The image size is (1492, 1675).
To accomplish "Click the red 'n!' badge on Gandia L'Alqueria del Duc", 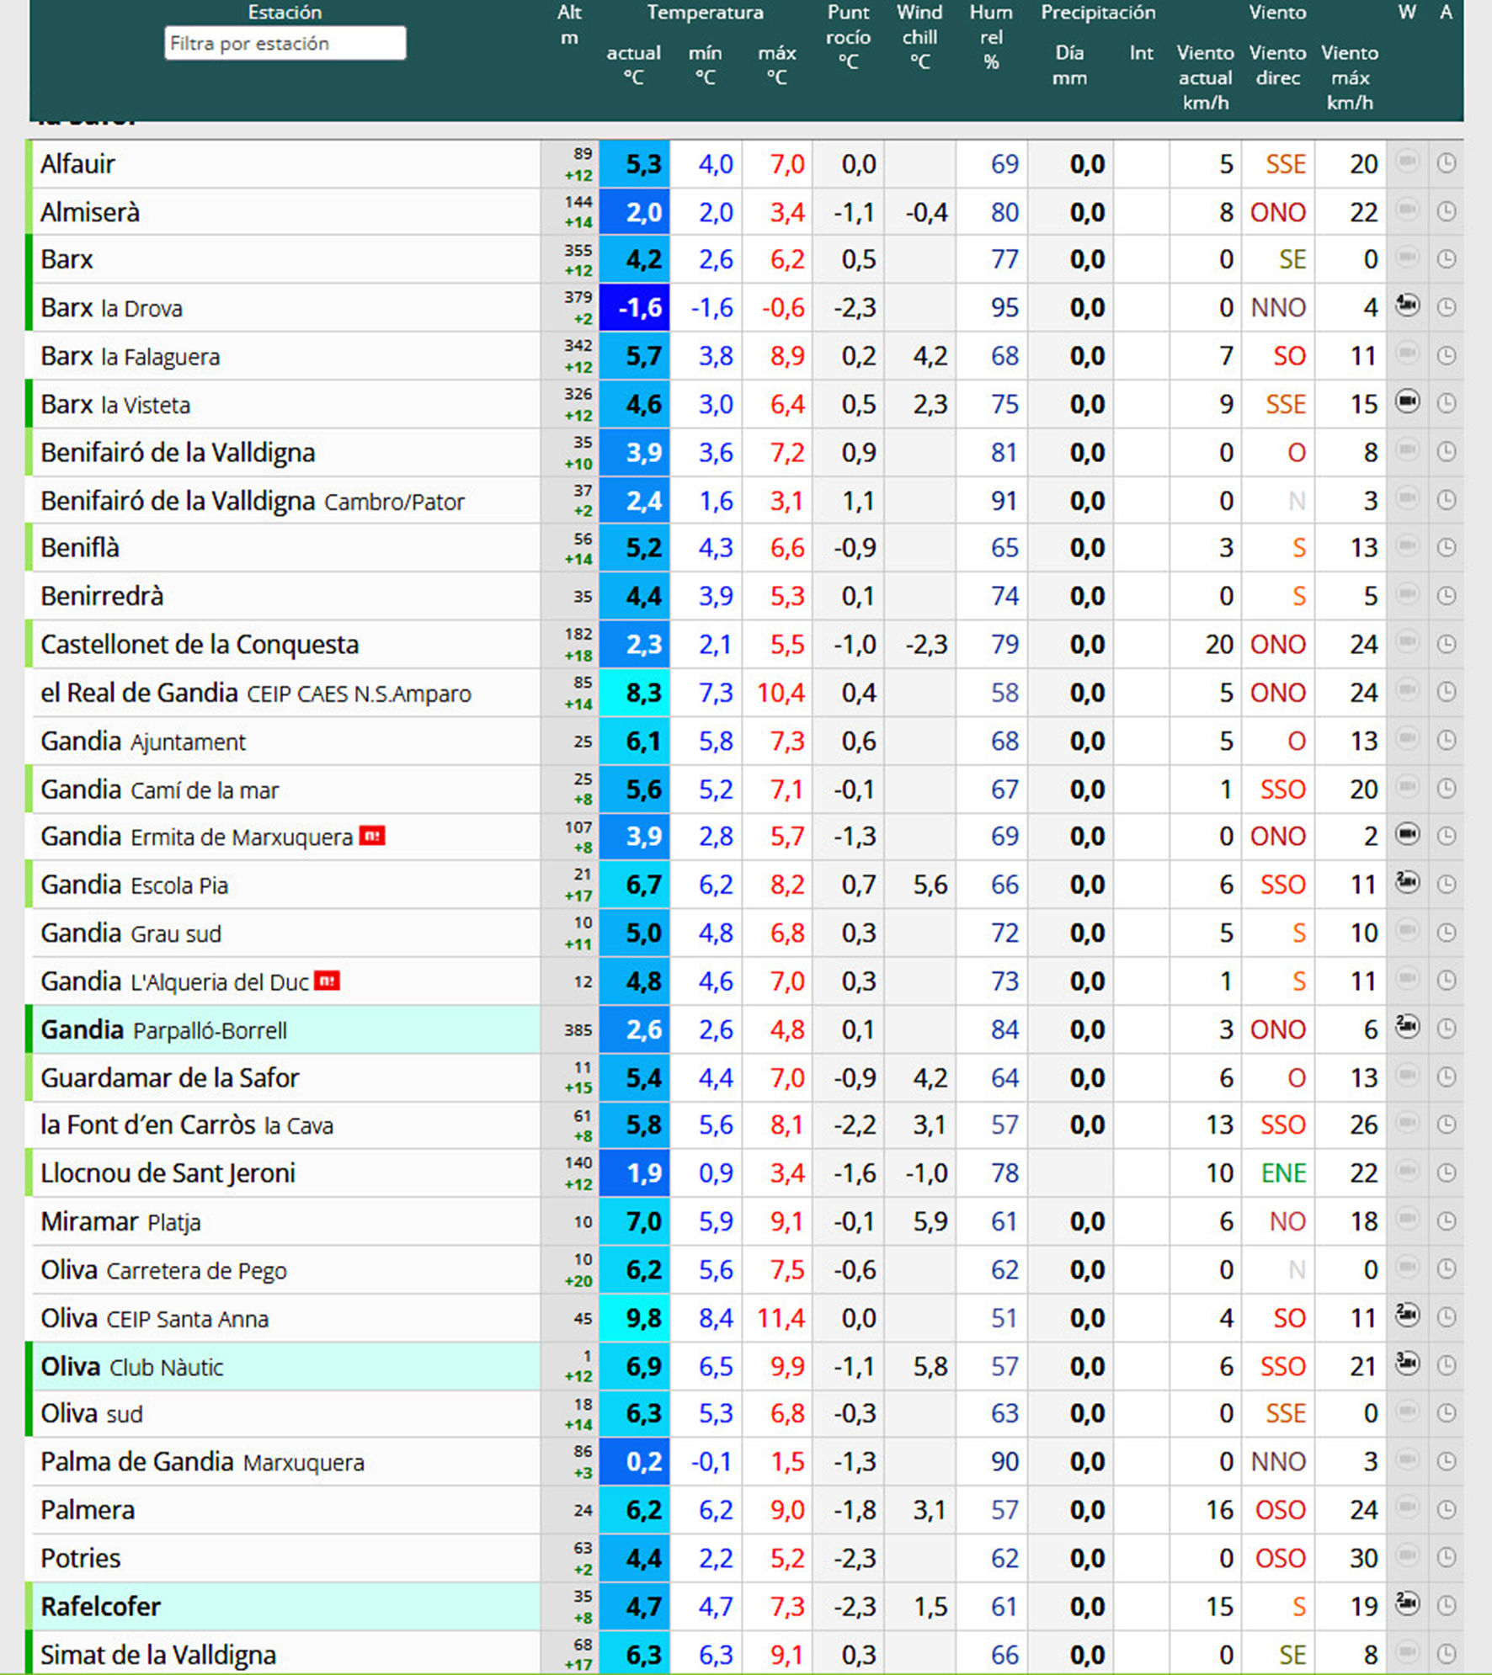I will pos(327,981).
